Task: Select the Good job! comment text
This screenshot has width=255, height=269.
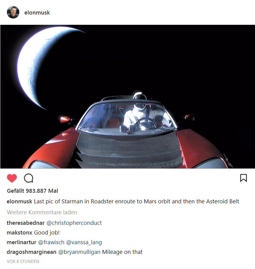Action: 47,233
